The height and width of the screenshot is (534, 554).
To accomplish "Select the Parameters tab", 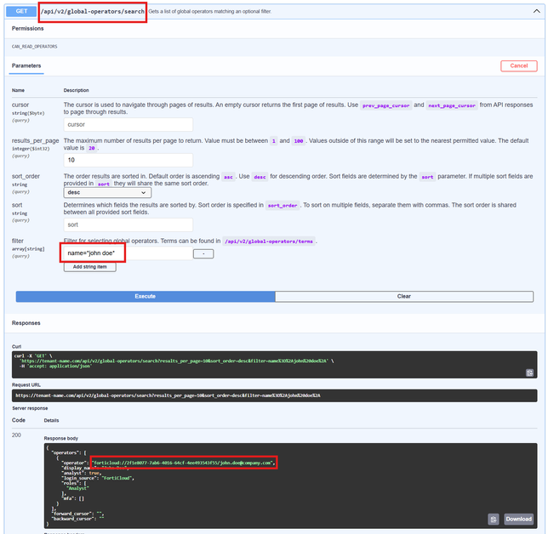I will pyautogui.click(x=26, y=66).
